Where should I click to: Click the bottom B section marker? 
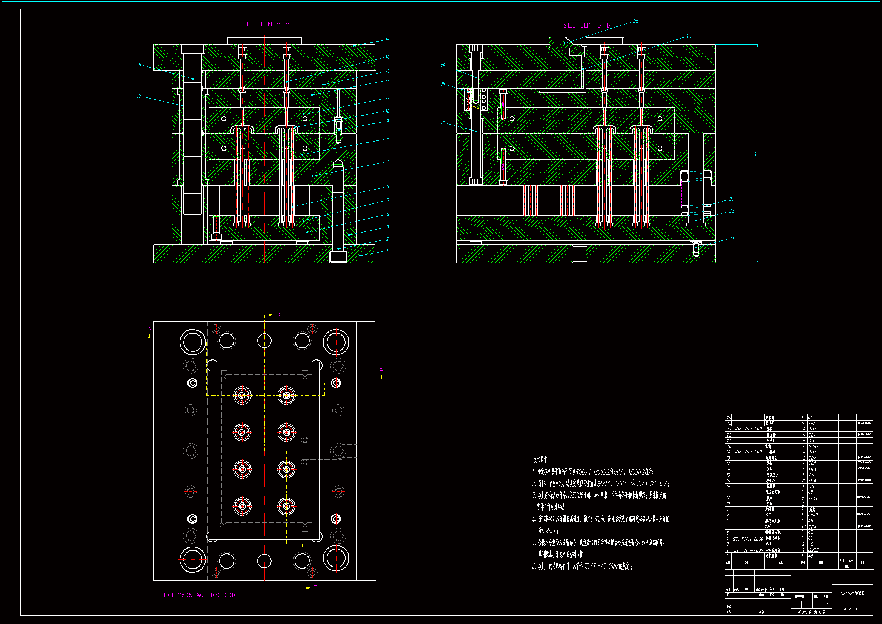click(x=315, y=588)
